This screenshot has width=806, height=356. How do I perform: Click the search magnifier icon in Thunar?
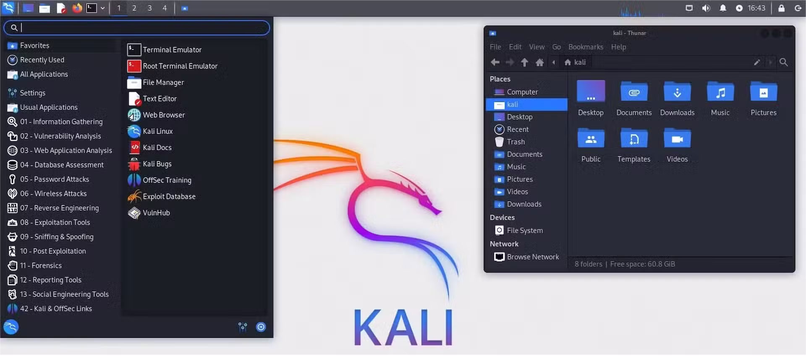click(783, 62)
